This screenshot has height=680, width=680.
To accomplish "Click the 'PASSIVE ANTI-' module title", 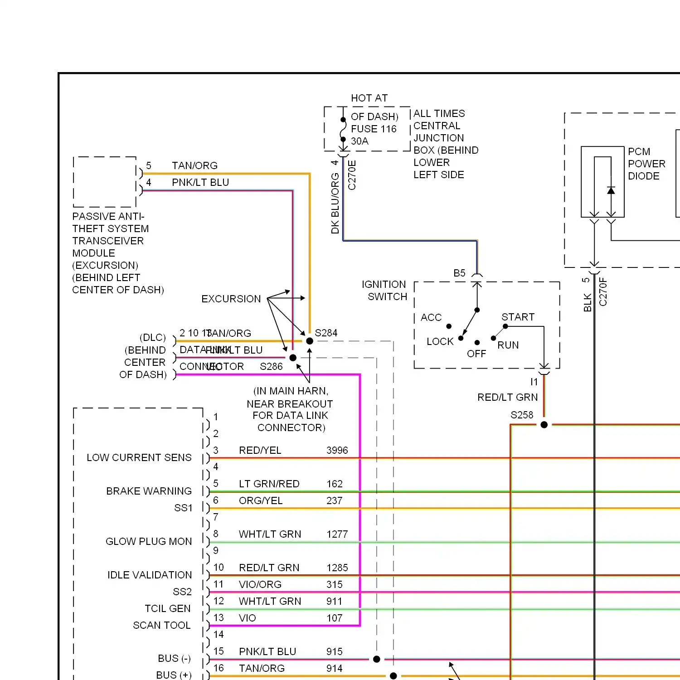I will tap(108, 216).
